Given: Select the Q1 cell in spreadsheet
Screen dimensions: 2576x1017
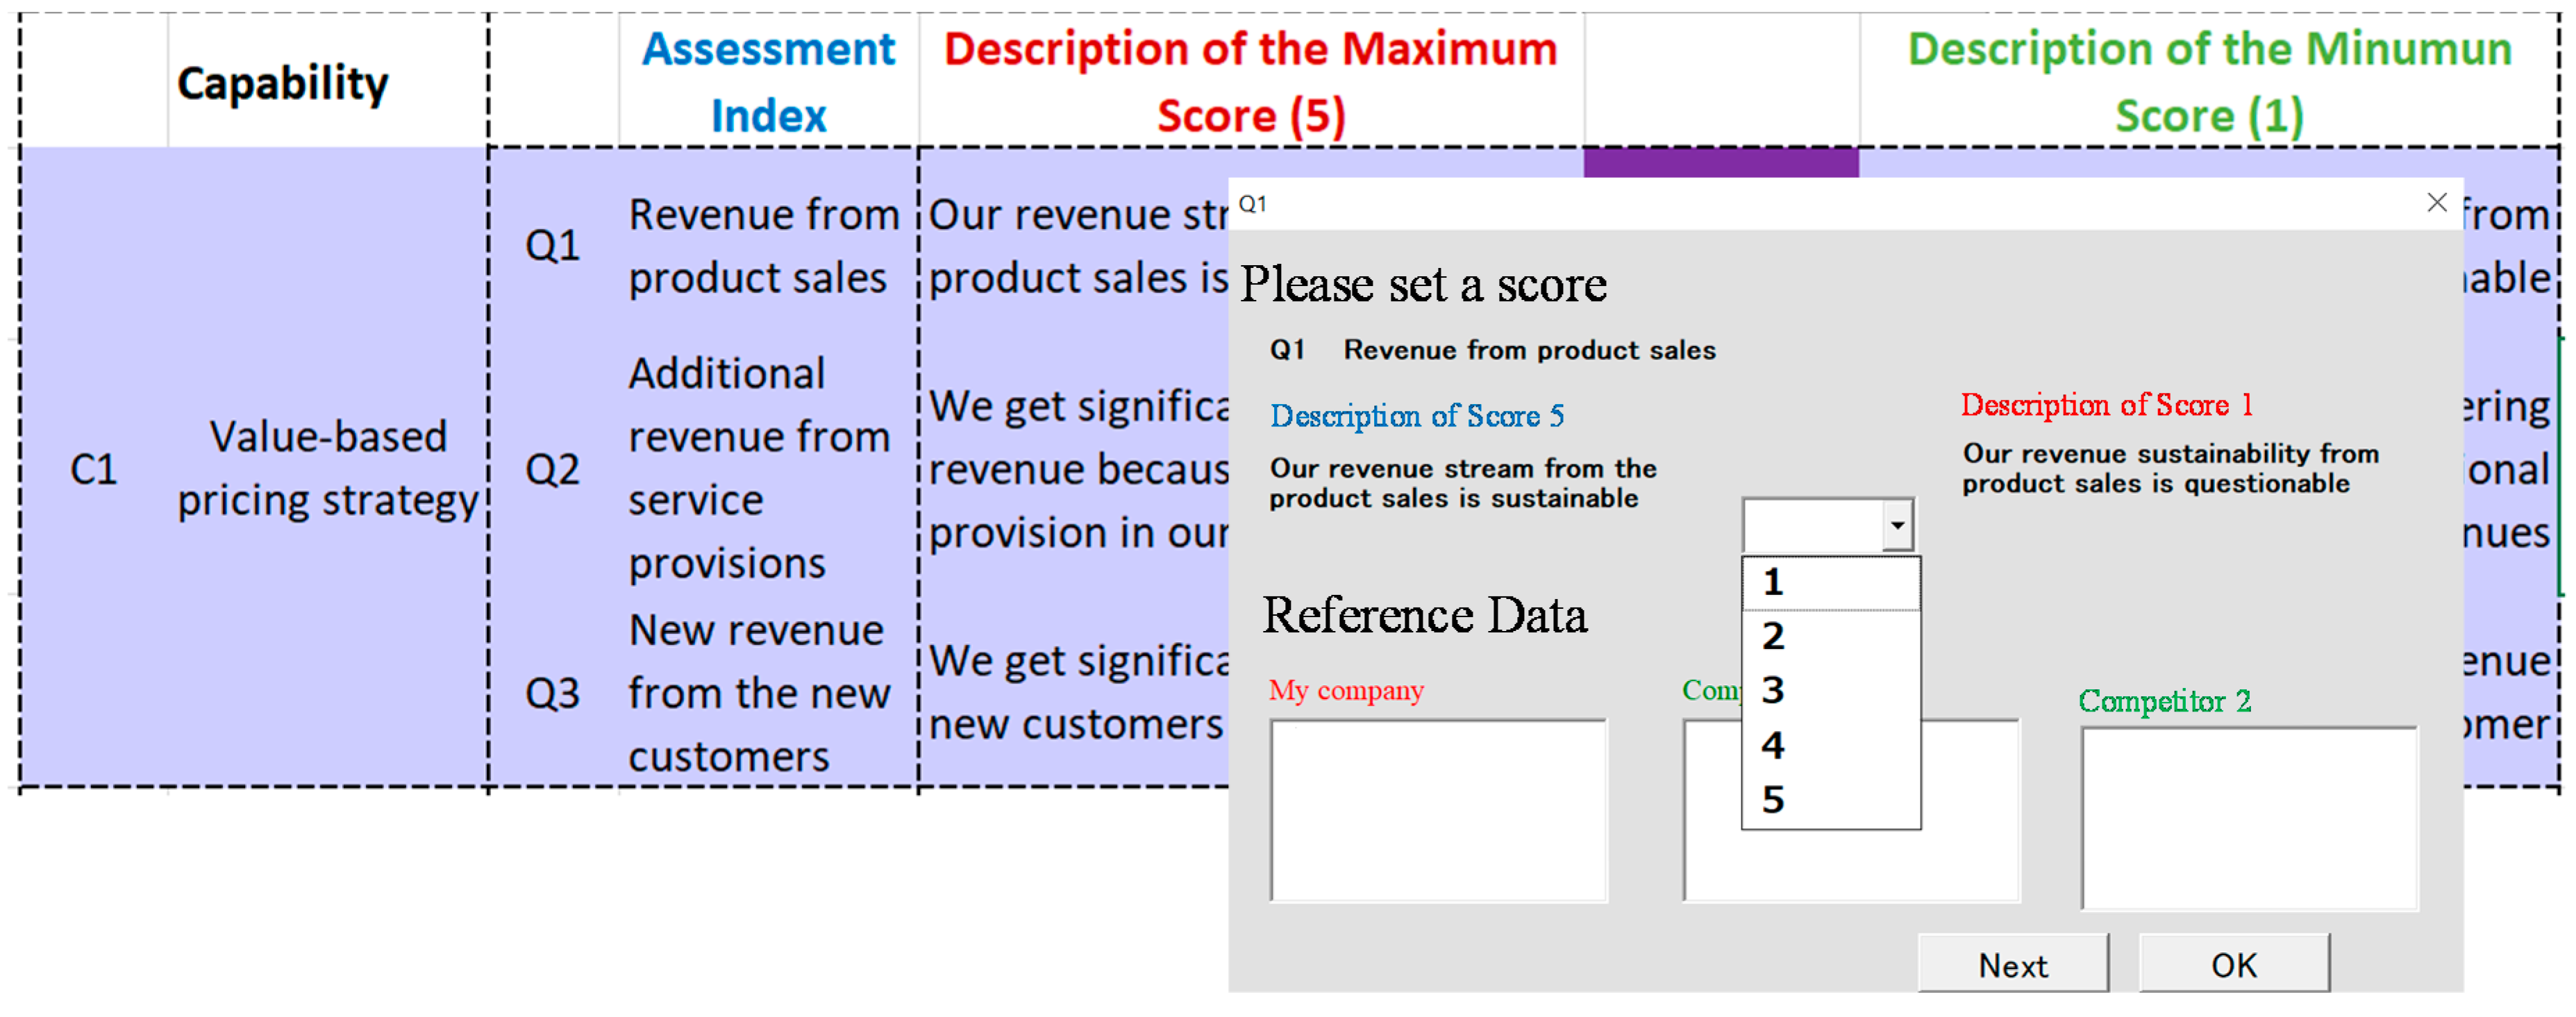Looking at the screenshot, I should point(553,245).
